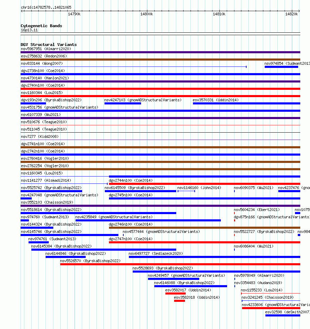Viewport: 310px width, 329px height.
Task: Click dgv2741n100 (Coe2014) label
Action: tap(43, 144)
